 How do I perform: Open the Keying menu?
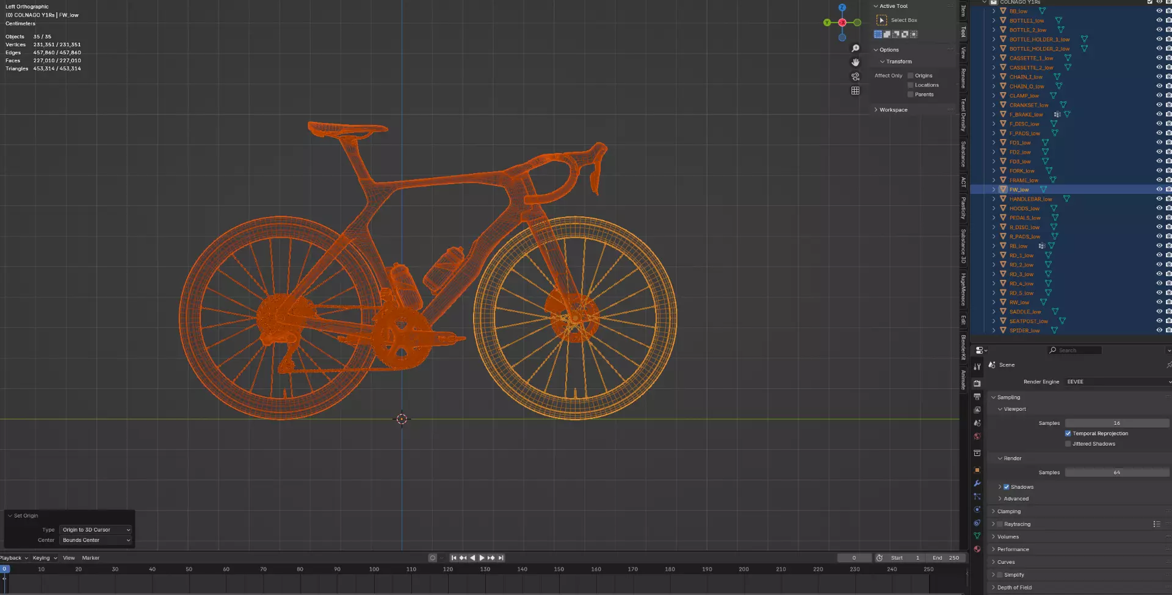click(x=45, y=558)
